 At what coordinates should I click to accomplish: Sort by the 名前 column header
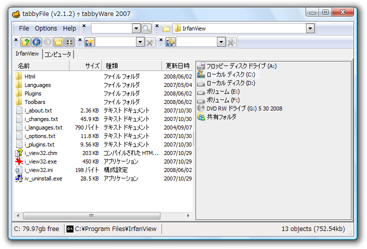click(x=41, y=66)
